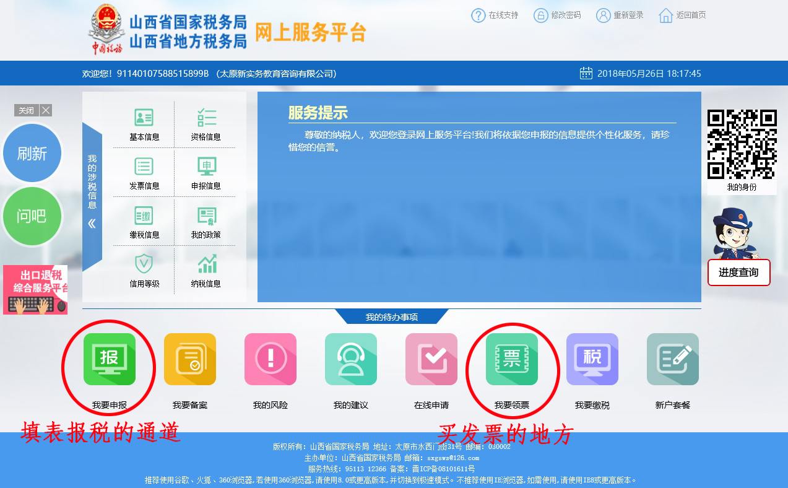This screenshot has width=788, height=488.
Task: Click 在线支持 online support link
Action: pyautogui.click(x=495, y=15)
